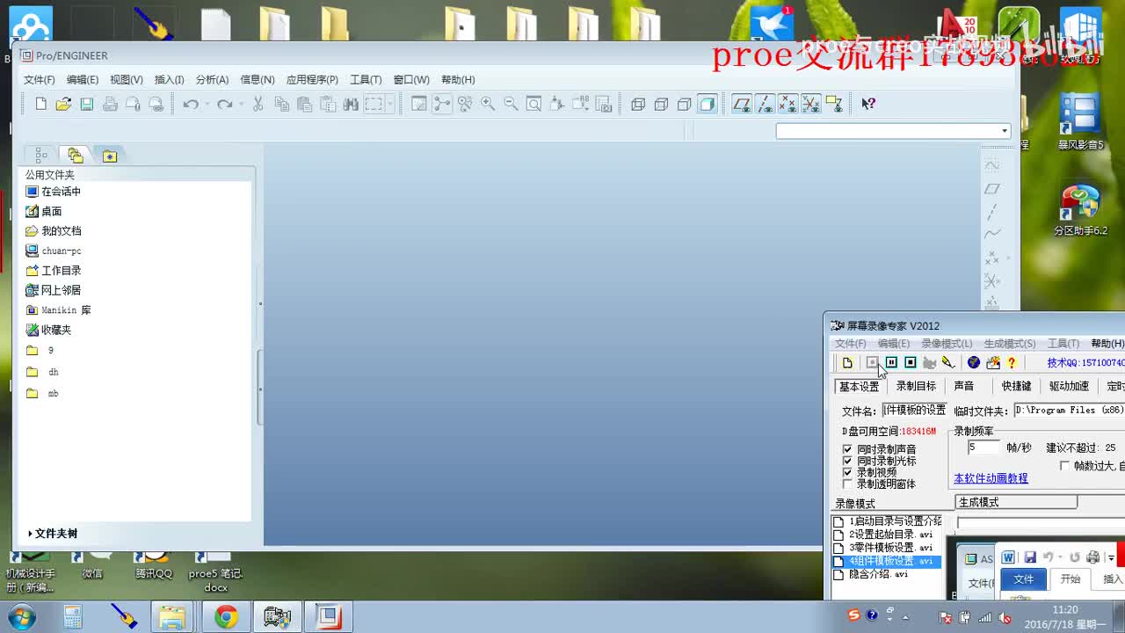Expand the 文件夹树 folder tree
Viewport: 1125px width, 633px height.
click(x=53, y=534)
